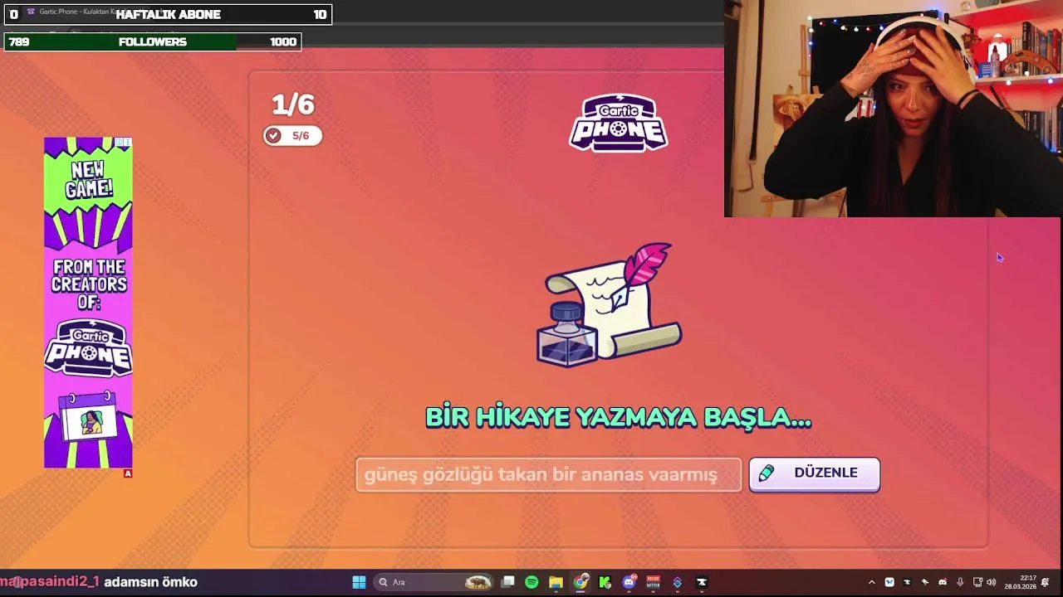The width and height of the screenshot is (1063, 597).
Task: Open volume control in system tray
Action: tap(991, 582)
